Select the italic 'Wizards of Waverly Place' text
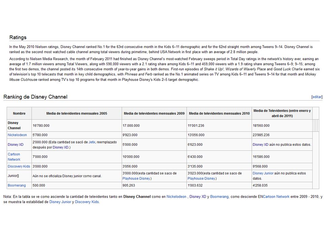The image size is (324, 243). click(x=245, y=69)
